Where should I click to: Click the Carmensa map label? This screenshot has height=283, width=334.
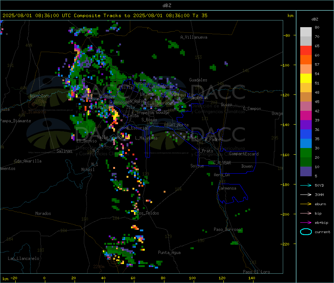(227, 188)
